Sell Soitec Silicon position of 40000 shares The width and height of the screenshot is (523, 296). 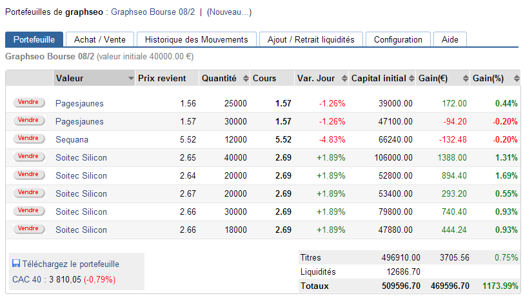(x=28, y=157)
